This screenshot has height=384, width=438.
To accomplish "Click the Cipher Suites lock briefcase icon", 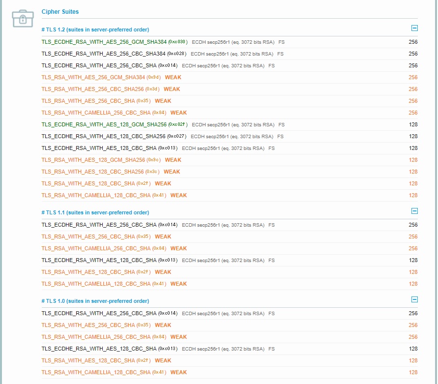I will tap(23, 19).
